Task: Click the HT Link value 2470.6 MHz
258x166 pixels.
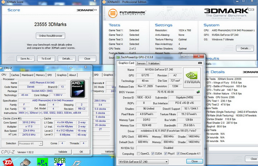Action: tap(29, 135)
